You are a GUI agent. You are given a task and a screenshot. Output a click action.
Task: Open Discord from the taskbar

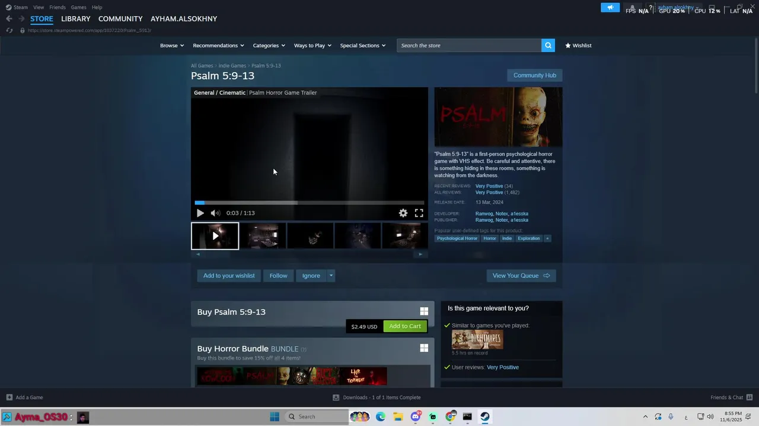pos(416,417)
